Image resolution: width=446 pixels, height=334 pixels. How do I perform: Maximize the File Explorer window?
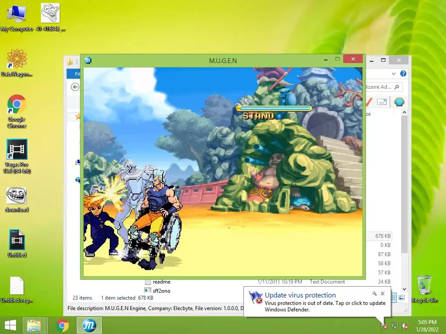(x=383, y=60)
